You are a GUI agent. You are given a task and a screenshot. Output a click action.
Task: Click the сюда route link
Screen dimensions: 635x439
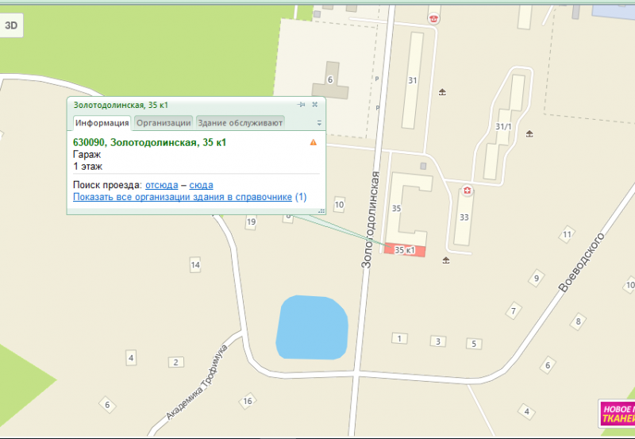click(x=201, y=185)
